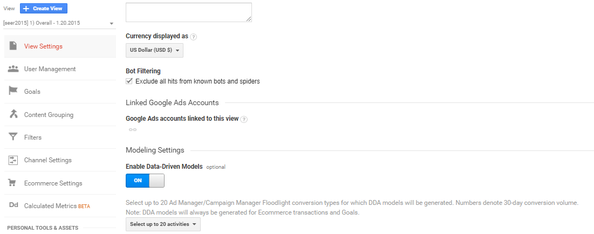Go to Ecommerce Settings menu item
The height and width of the screenshot is (234, 594).
(53, 183)
